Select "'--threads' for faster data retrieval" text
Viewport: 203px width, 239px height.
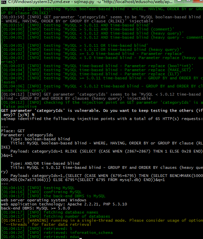[47, 224]
